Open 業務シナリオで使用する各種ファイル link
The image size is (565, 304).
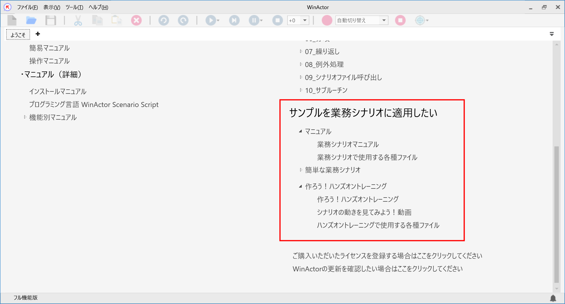point(367,157)
